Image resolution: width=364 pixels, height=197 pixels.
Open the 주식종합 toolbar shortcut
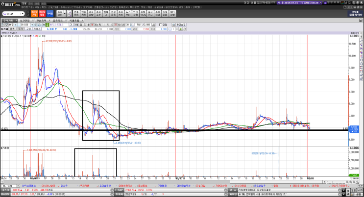click(x=91, y=13)
